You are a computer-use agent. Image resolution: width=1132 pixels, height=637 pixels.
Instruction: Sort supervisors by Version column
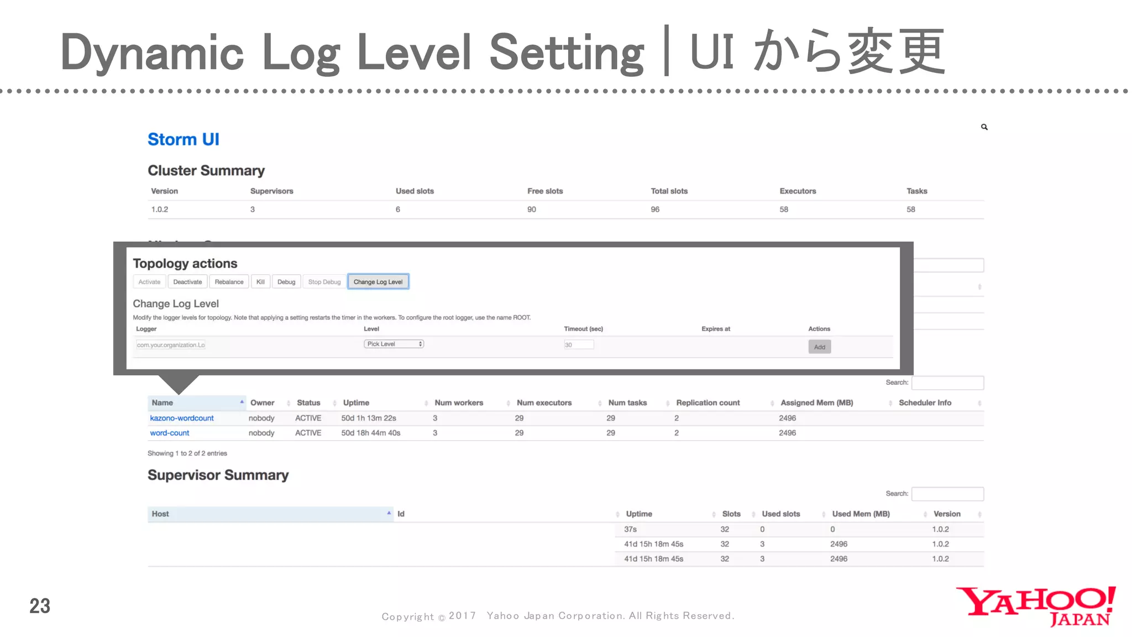(x=957, y=514)
